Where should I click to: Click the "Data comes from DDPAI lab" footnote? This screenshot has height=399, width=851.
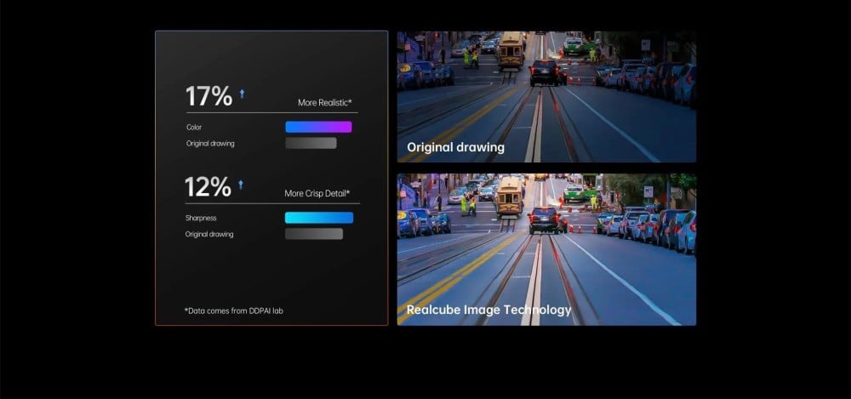point(234,311)
